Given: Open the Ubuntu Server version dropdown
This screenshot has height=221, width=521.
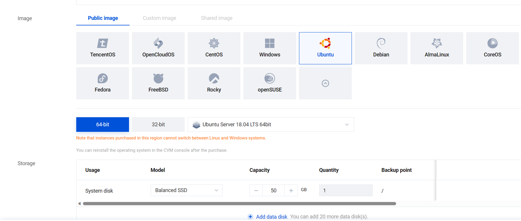Looking at the screenshot, I should [x=271, y=125].
